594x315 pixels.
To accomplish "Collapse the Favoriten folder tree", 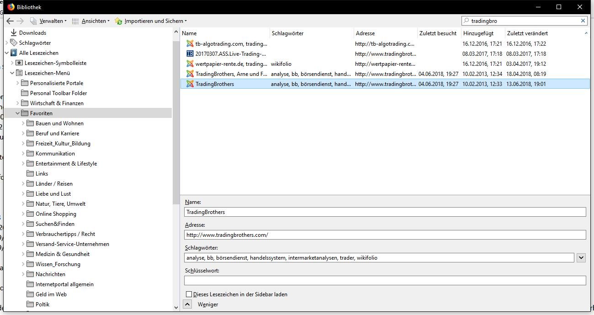I will [18, 113].
